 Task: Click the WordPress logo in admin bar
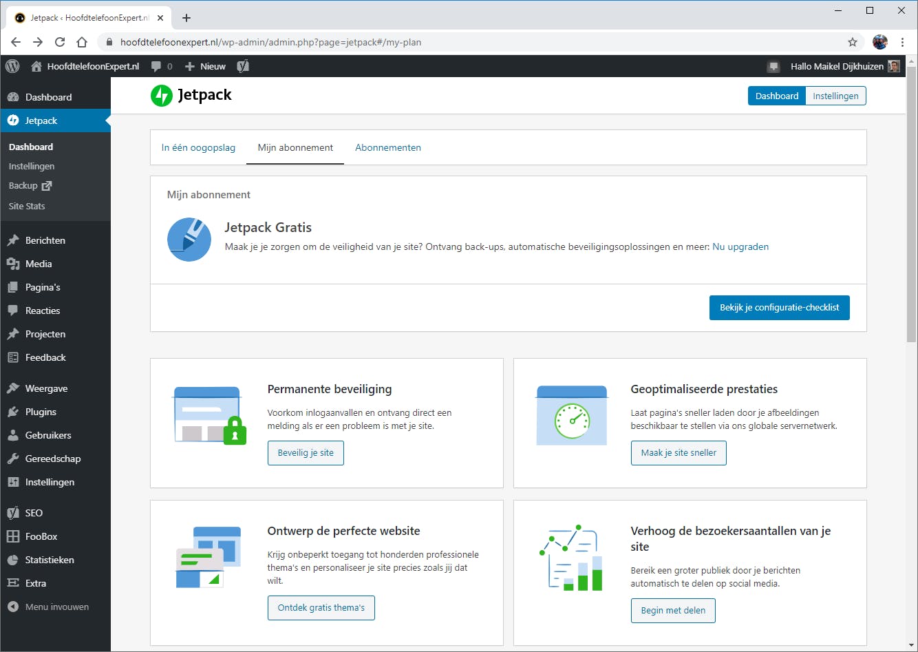click(12, 66)
